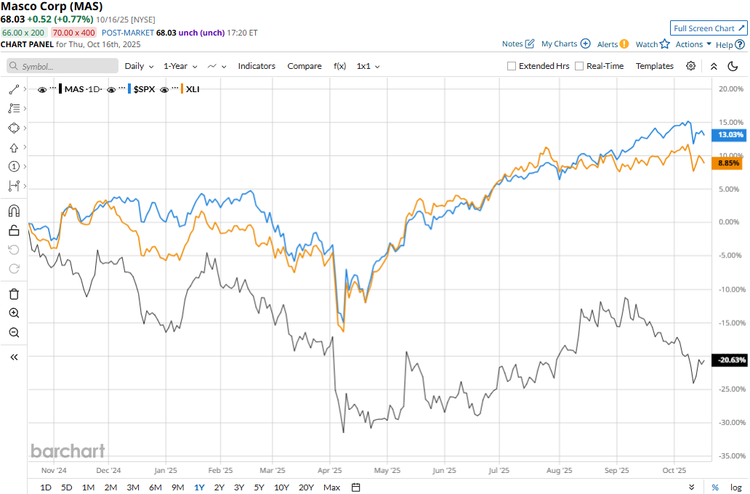Select the 5D time range
This screenshot has width=750, height=494.
pyautogui.click(x=66, y=487)
